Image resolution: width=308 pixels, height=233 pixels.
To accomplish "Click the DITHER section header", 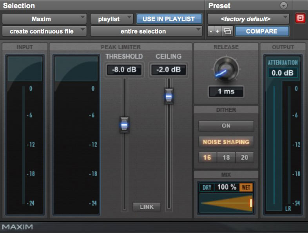I will pyautogui.click(x=226, y=110).
